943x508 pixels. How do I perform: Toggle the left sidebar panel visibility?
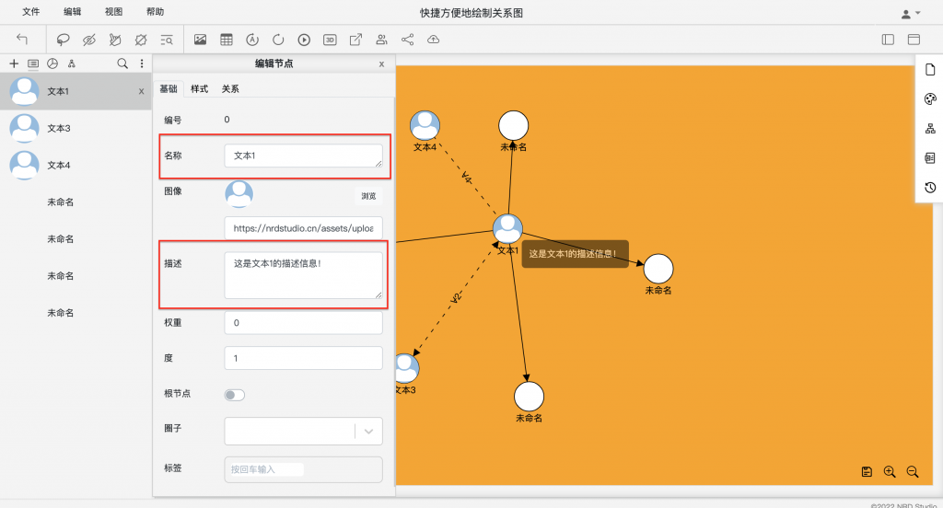888,40
